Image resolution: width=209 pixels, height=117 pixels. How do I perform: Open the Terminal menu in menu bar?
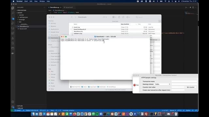pos(20,1)
